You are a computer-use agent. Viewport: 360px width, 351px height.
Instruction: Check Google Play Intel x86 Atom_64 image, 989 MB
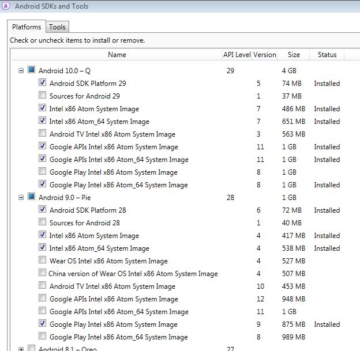pyautogui.click(x=43, y=336)
